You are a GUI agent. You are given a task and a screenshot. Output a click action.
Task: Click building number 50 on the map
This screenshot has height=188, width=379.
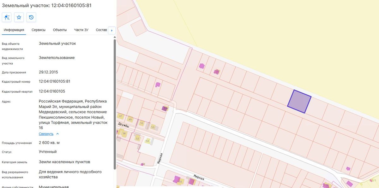pyautogui.click(x=124, y=133)
